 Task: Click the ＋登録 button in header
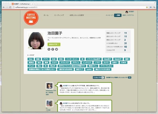click(x=118, y=15)
